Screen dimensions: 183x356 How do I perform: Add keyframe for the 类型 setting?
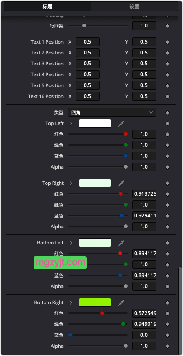pyautogui.click(x=168, y=112)
